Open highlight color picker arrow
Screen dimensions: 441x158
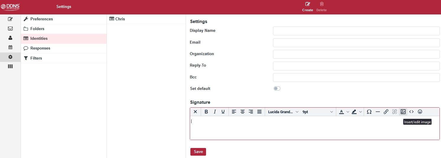[360, 112]
